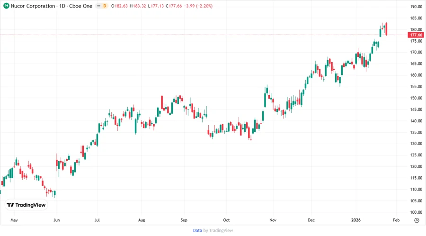Click the Oct label on time axis

(x=226, y=220)
